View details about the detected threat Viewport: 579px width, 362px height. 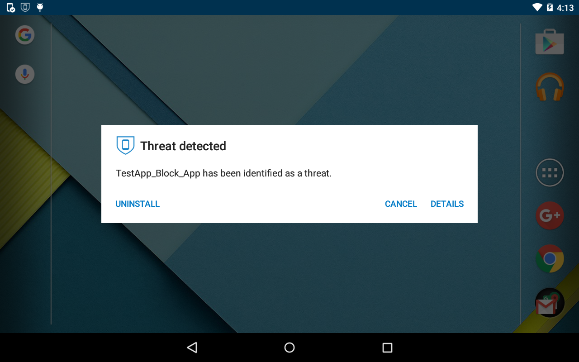[x=447, y=204]
